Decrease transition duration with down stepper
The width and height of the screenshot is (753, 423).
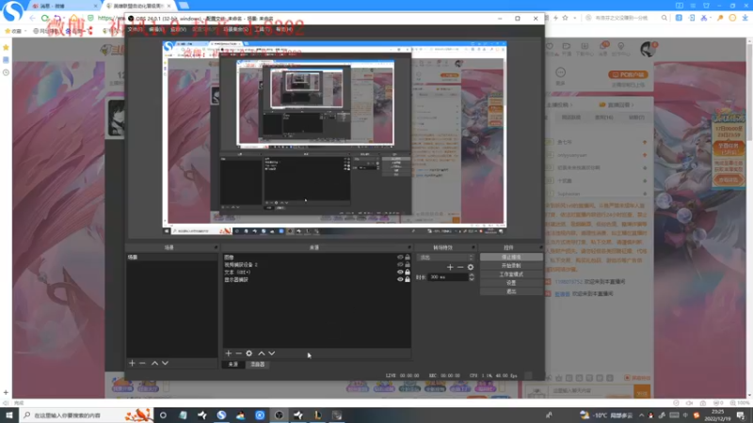pos(472,279)
